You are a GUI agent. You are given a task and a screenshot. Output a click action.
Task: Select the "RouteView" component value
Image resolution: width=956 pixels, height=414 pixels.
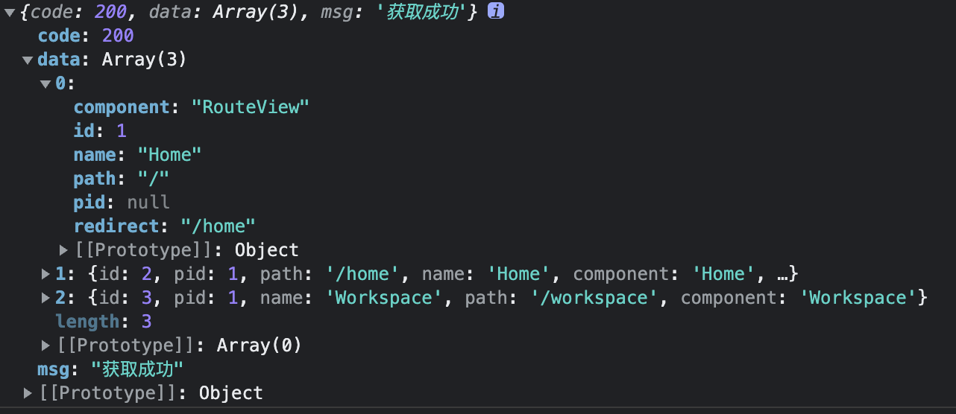(x=250, y=107)
